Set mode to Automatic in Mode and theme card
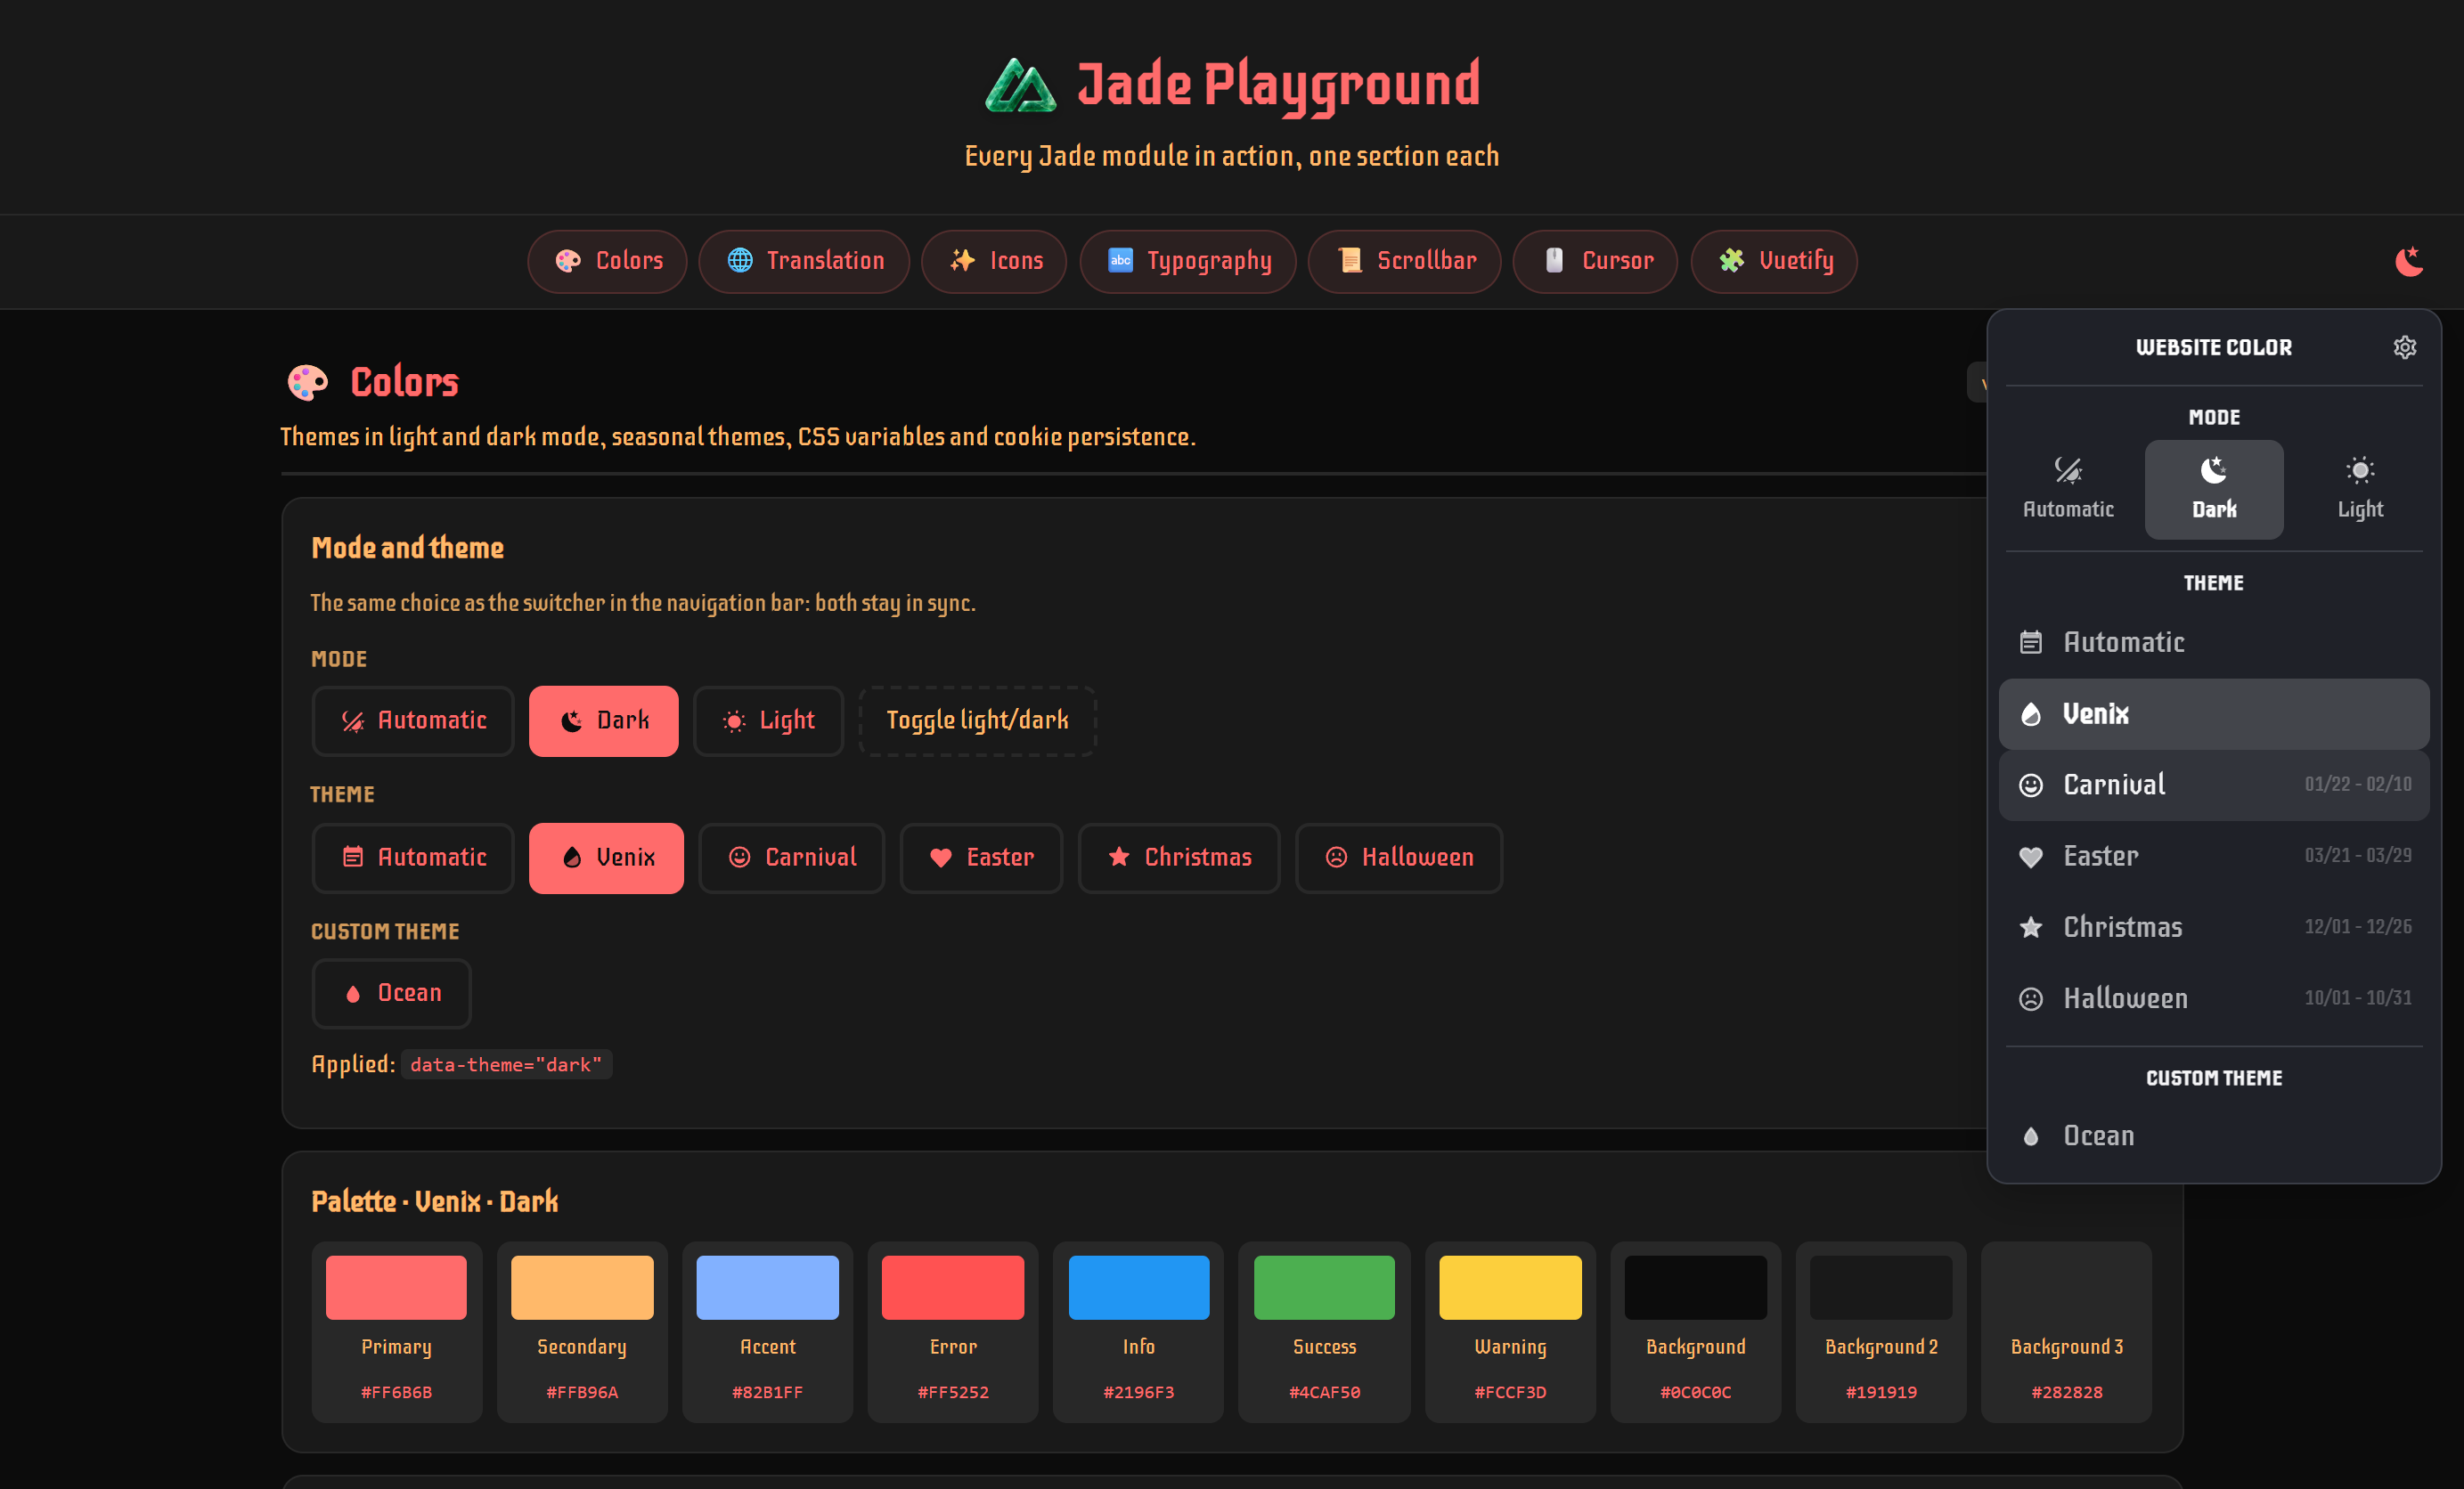The width and height of the screenshot is (2464, 1489). pyautogui.click(x=413, y=721)
